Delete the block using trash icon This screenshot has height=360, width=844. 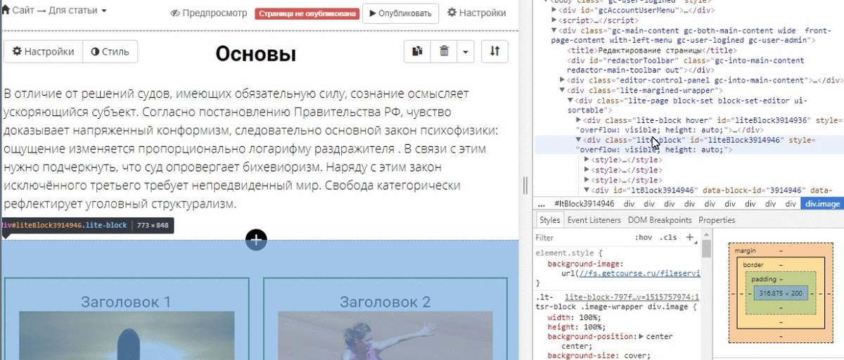444,51
